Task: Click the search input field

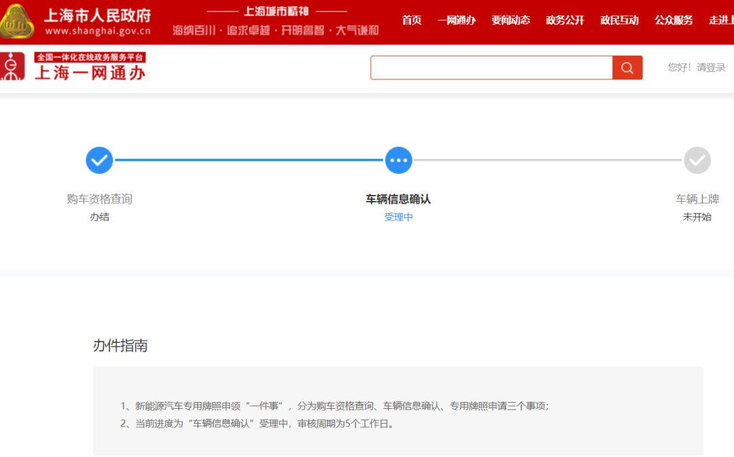Action: pyautogui.click(x=491, y=68)
